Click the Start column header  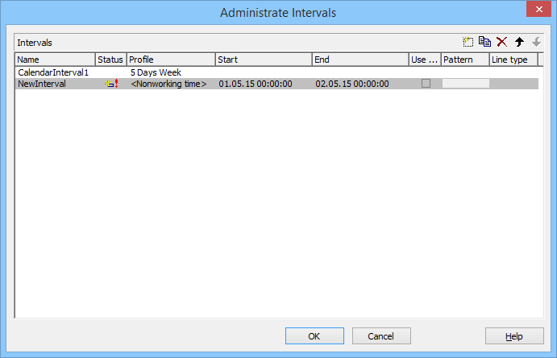point(264,60)
